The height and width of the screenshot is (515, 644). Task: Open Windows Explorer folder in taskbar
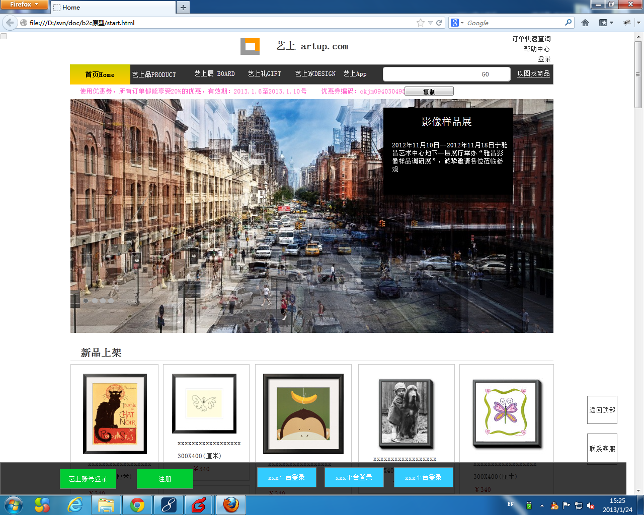tap(106, 505)
